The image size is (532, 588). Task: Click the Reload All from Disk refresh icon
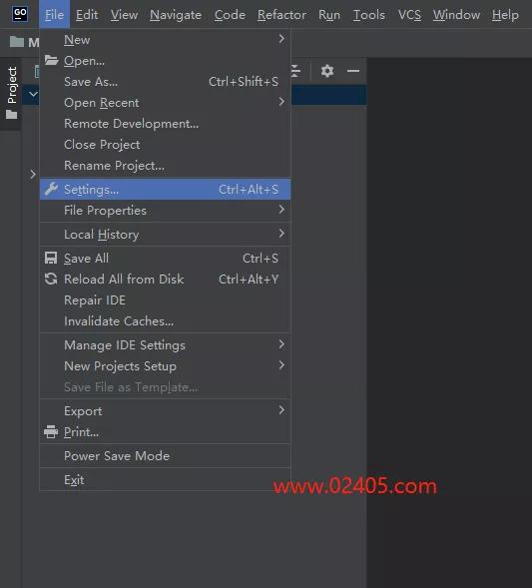(x=51, y=279)
